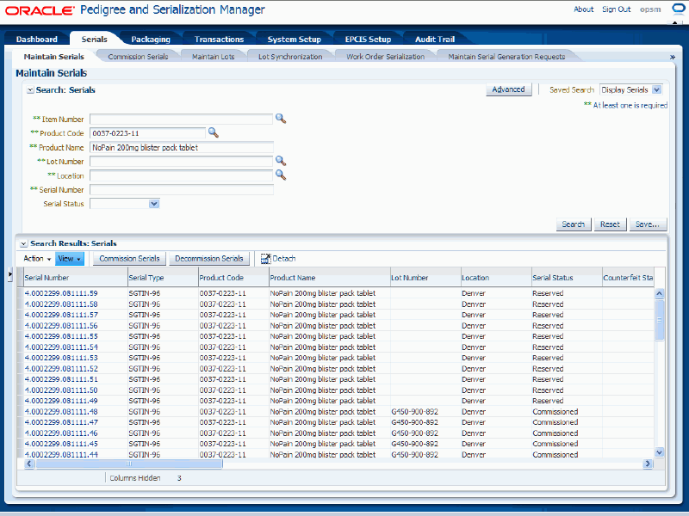Collapse the Search: Serials section
The width and height of the screenshot is (689, 516).
[30, 90]
